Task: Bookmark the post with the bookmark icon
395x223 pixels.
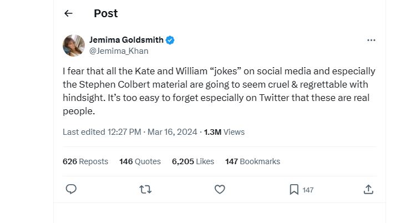Action: [294, 190]
